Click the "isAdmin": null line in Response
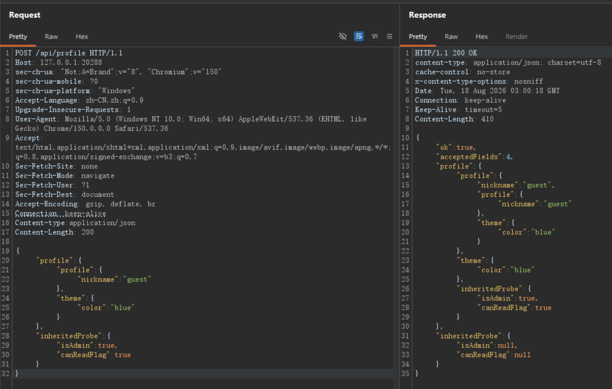This screenshot has height=389, width=612. [x=487, y=345]
